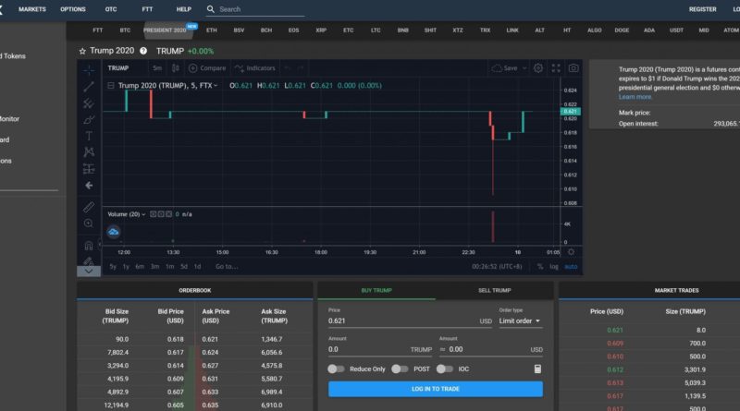Favorite Trump 2020 with the star icon
740x411 pixels.
click(82, 51)
